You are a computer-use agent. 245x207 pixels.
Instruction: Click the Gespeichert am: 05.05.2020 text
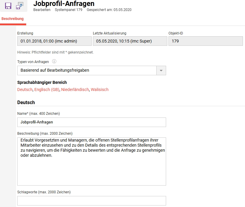pyautogui.click(x=109, y=10)
